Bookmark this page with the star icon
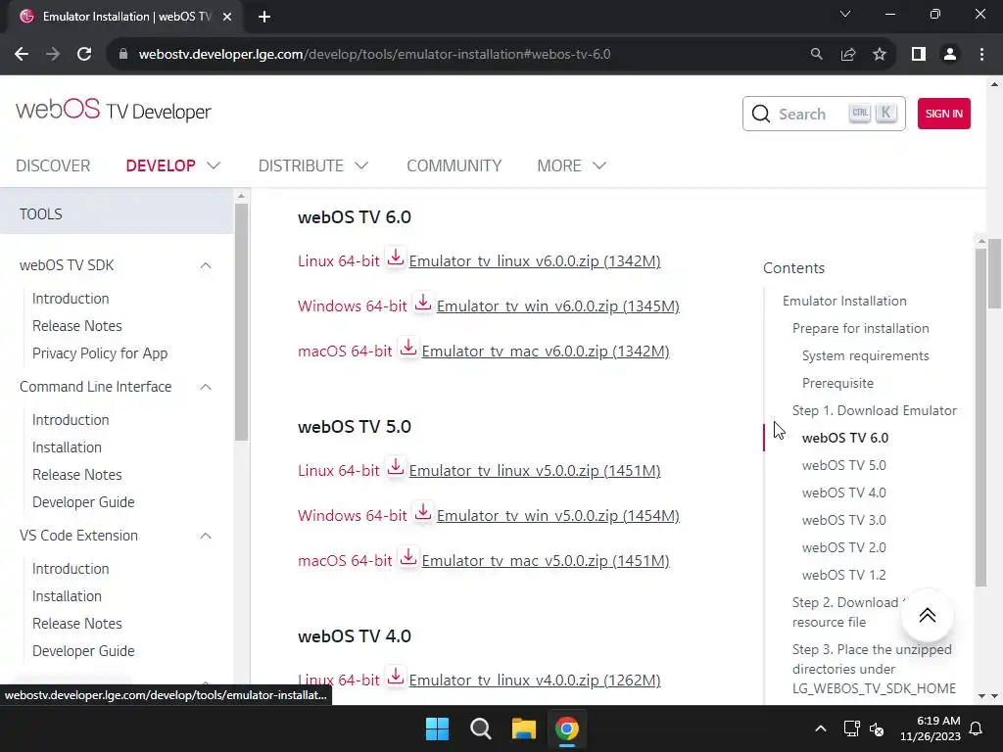This screenshot has height=752, width=1003. pos(880,55)
